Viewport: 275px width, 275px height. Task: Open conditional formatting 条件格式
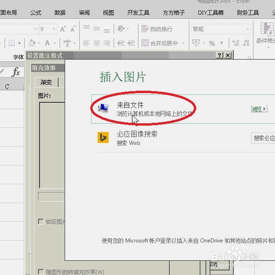(267, 35)
